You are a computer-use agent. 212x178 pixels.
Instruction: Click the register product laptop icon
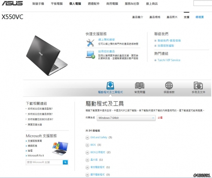tap(90, 55)
